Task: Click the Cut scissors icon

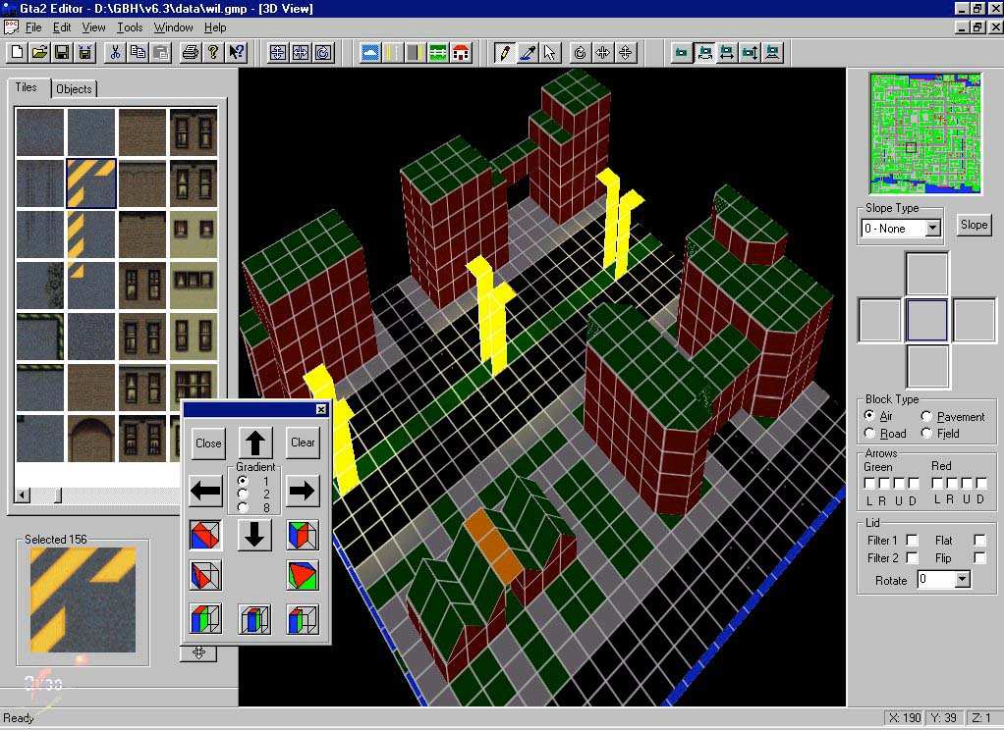Action: [115, 52]
